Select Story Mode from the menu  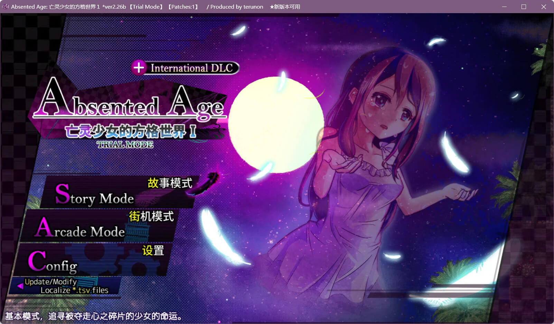(x=95, y=195)
